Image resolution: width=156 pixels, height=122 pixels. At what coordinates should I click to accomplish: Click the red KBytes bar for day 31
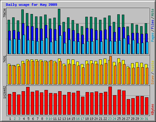(x=147, y=106)
